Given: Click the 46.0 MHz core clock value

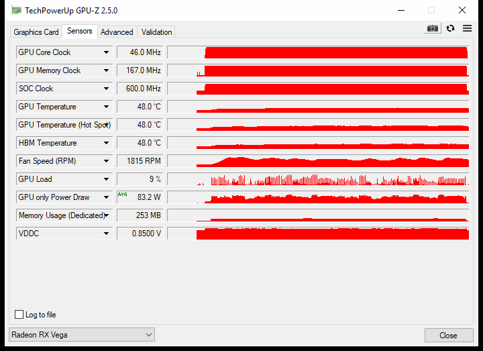Looking at the screenshot, I should (140, 52).
